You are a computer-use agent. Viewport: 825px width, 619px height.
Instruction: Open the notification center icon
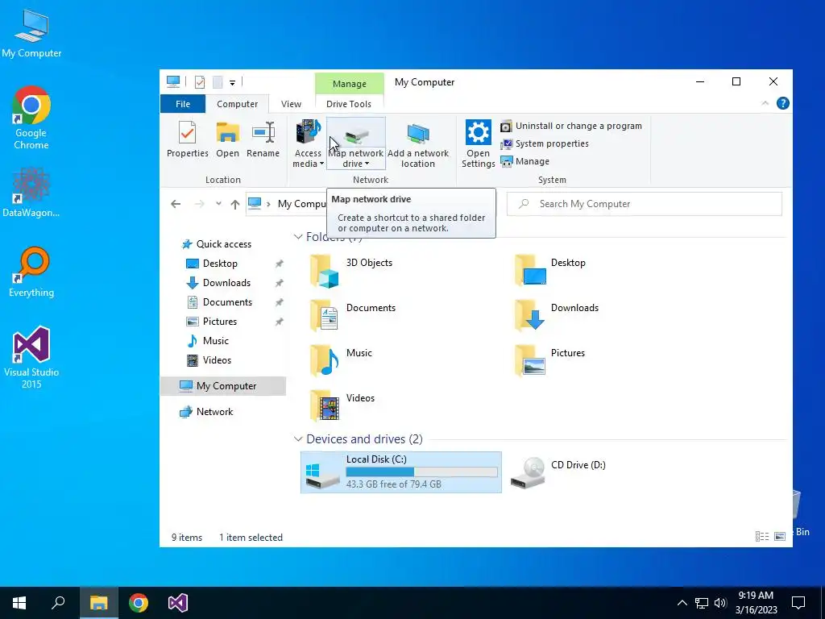point(798,603)
